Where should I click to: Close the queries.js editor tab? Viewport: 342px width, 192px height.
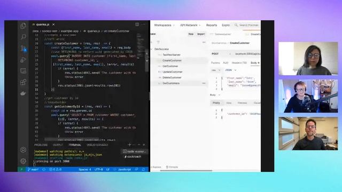pos(53,25)
